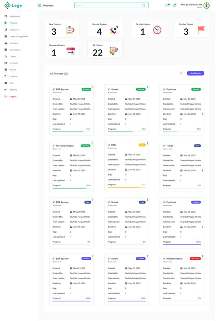Click the rocket icon on Running Projects card

(x=114, y=30)
